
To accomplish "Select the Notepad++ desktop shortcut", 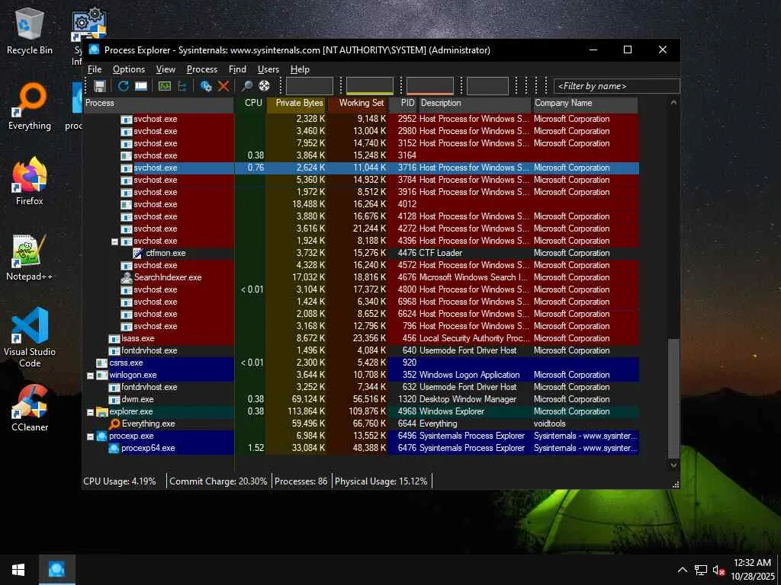I will tap(30, 257).
